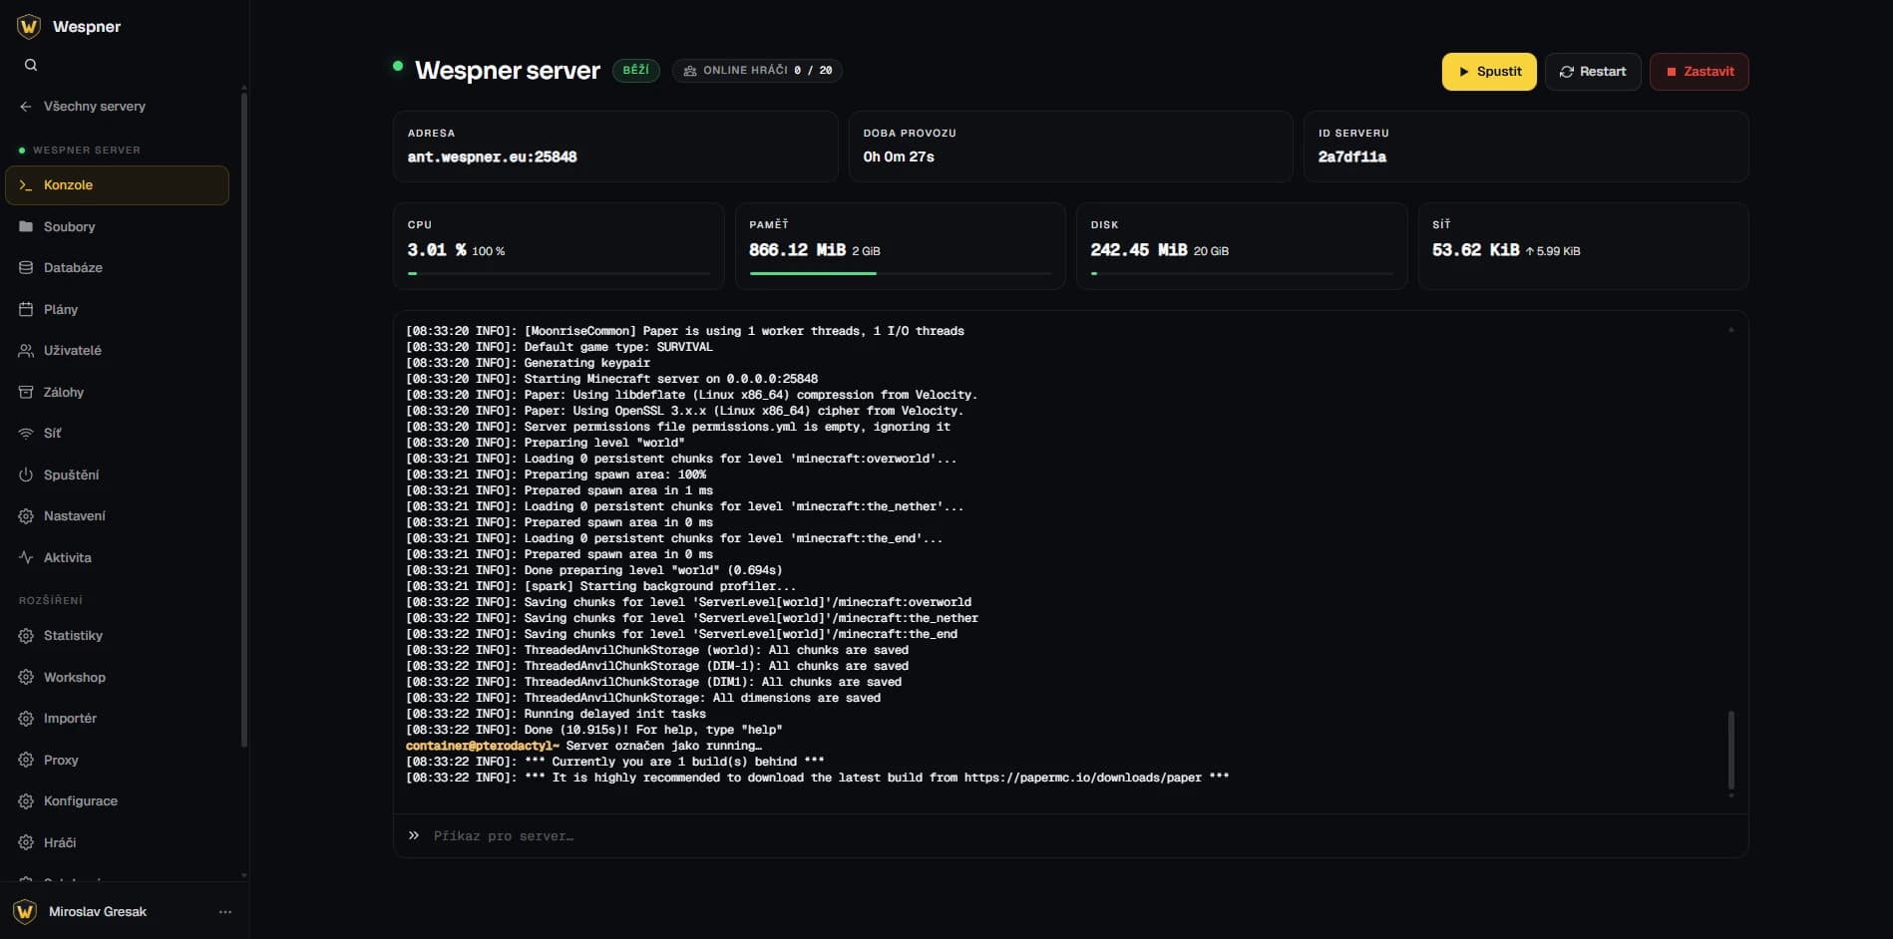The height and width of the screenshot is (939, 1893).
Task: Click the sidebar navigation scrollbar
Action: [x=243, y=419]
